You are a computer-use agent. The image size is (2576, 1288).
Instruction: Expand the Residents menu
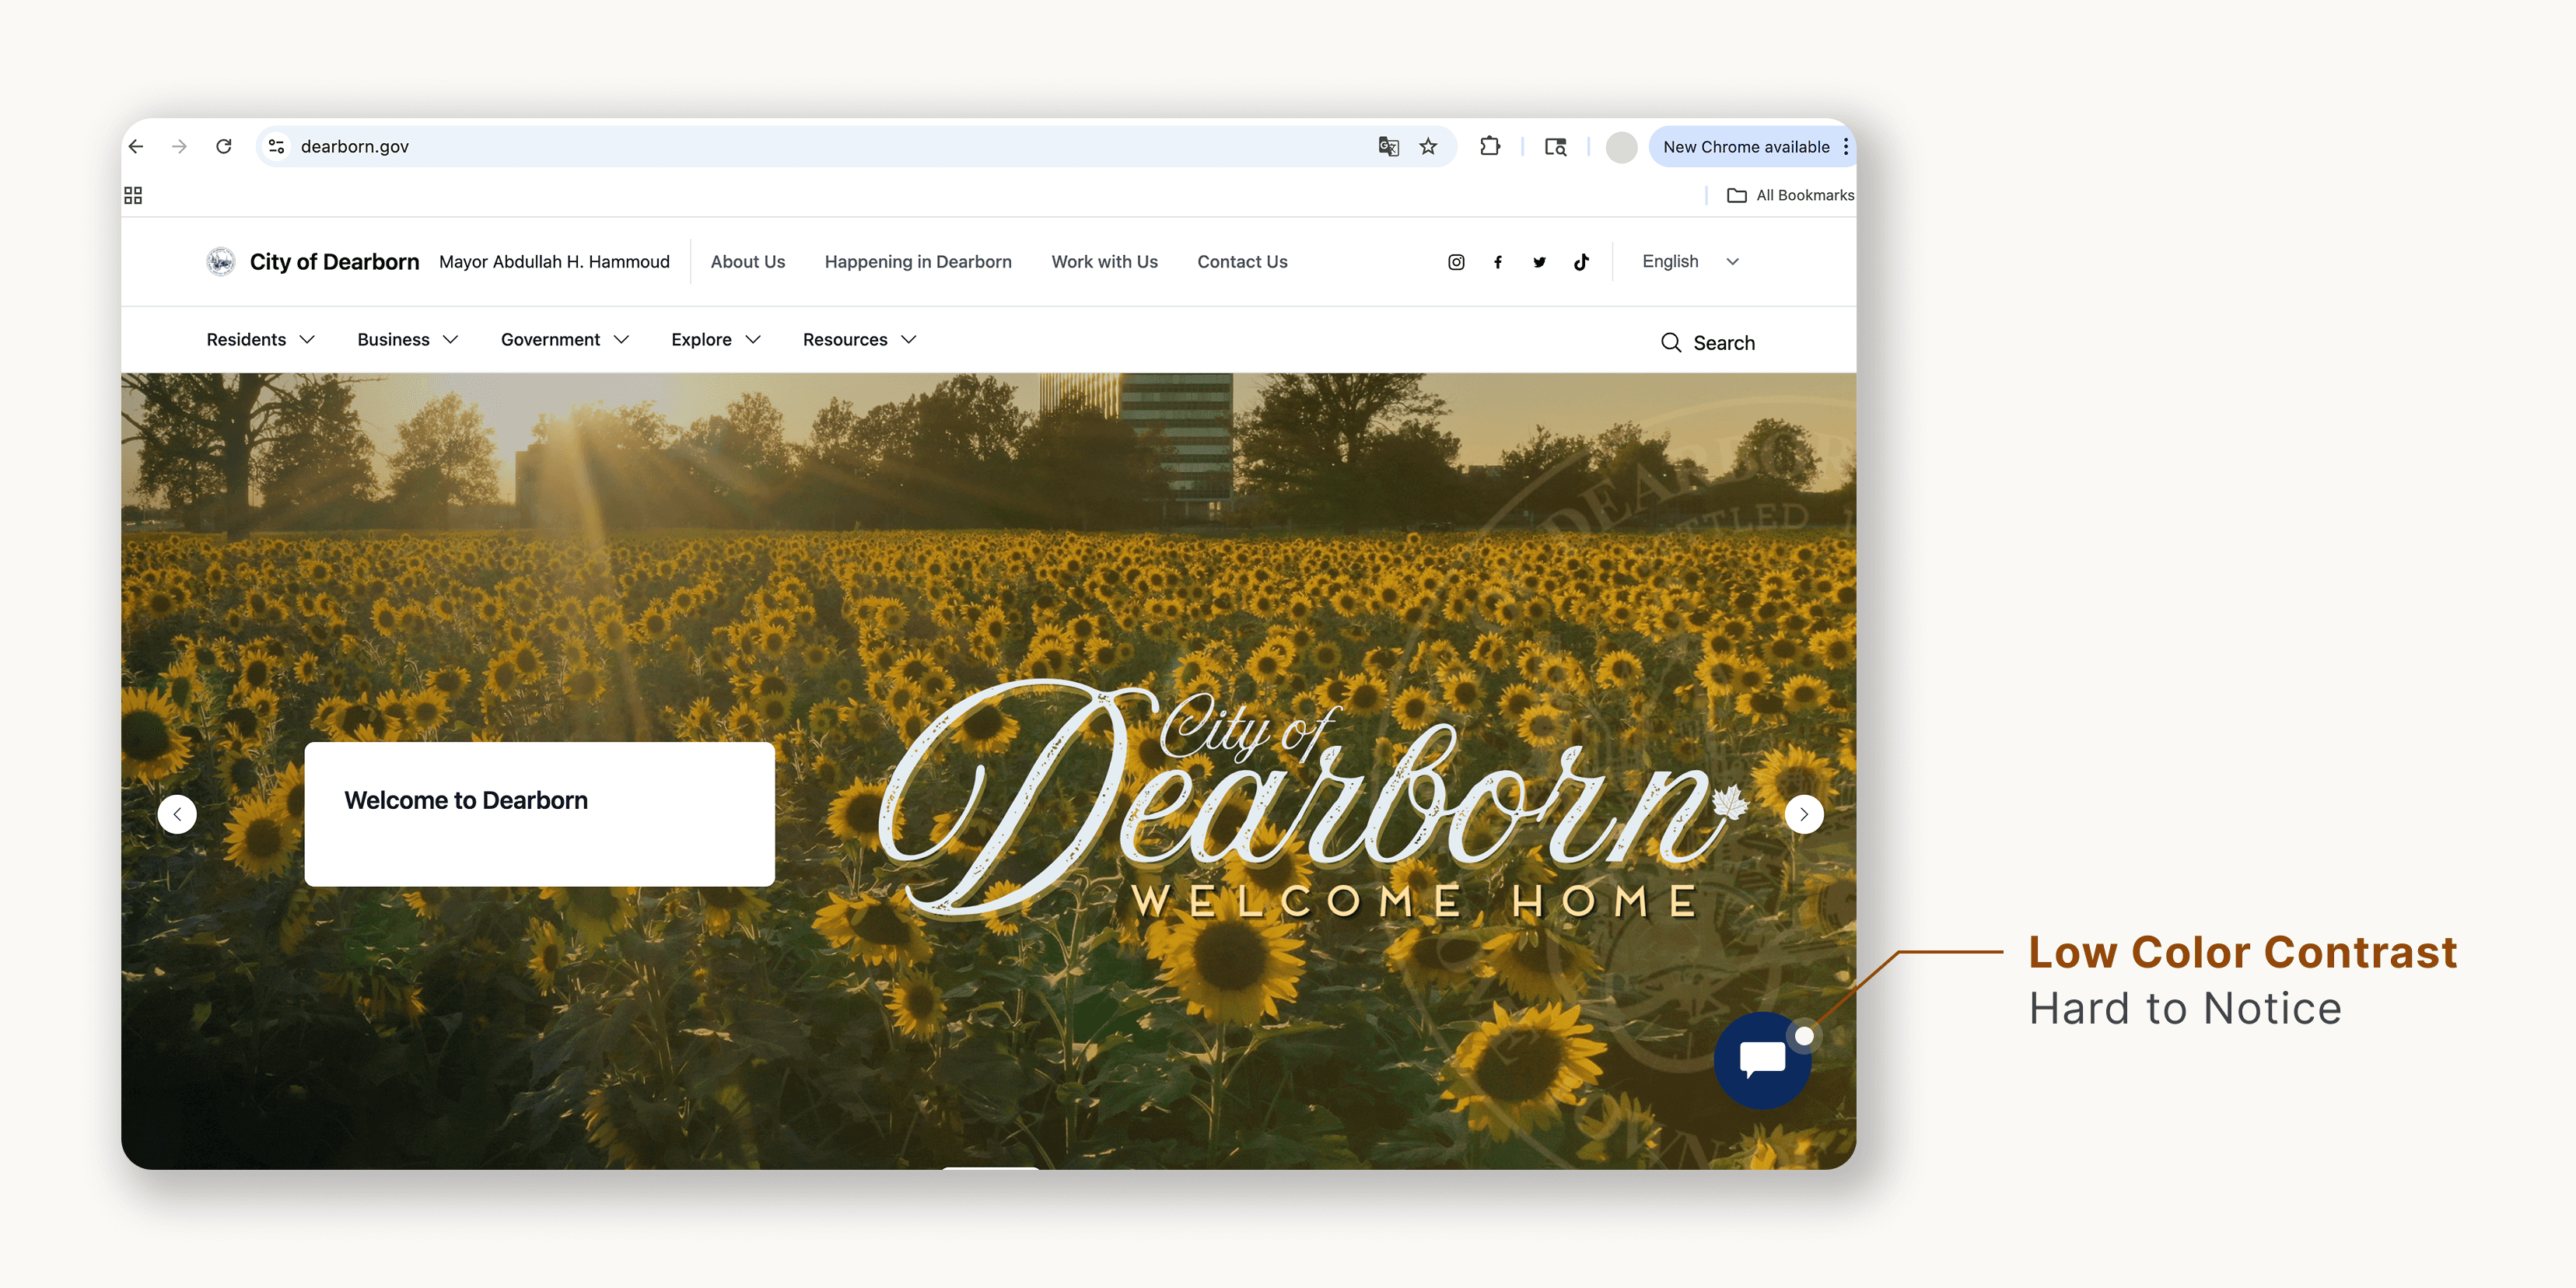260,340
